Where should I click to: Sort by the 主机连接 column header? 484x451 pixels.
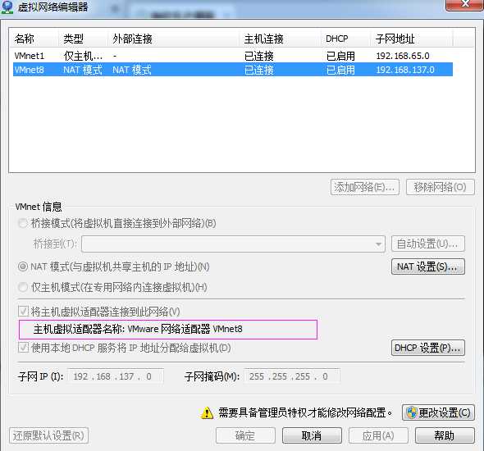pyautogui.click(x=281, y=39)
